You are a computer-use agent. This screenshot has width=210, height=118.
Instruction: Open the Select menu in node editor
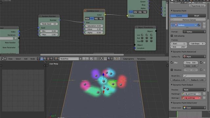18,59
